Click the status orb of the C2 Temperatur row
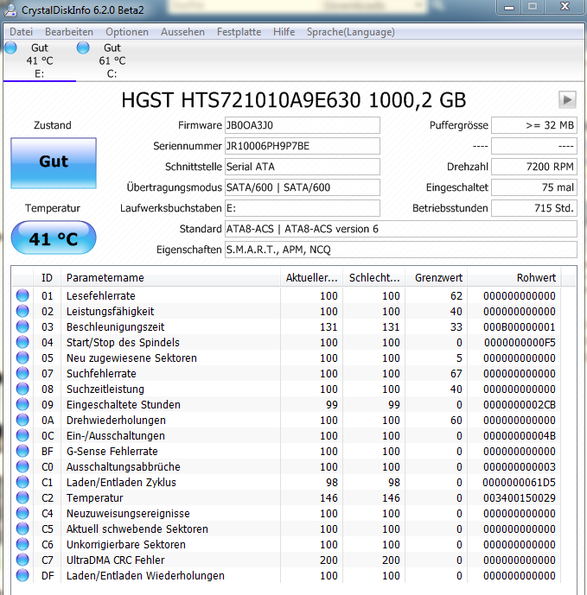The width and height of the screenshot is (587, 595). coord(22,497)
